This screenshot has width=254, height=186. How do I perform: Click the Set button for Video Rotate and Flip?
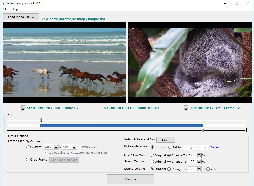(166, 140)
